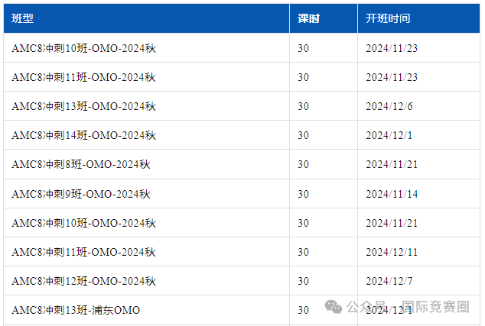Select AMC8冲刺11班-OMO-2024秋 starting 2024/12/11
Screen dimensions: 485x326
[x=84, y=252]
